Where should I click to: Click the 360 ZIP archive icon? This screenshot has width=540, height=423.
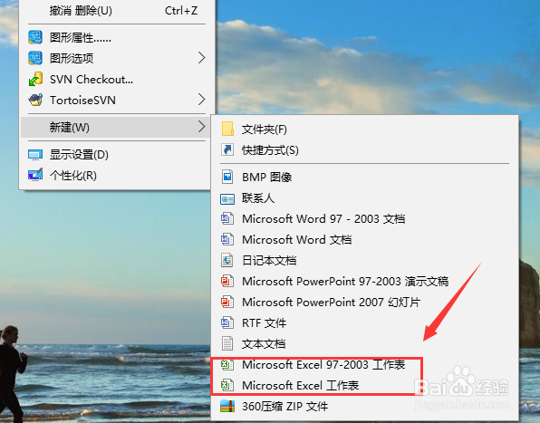(227, 406)
